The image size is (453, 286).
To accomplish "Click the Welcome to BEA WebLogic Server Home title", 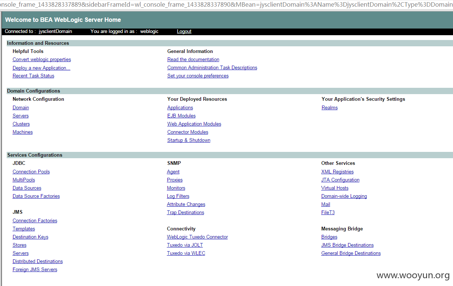I will pos(63,20).
